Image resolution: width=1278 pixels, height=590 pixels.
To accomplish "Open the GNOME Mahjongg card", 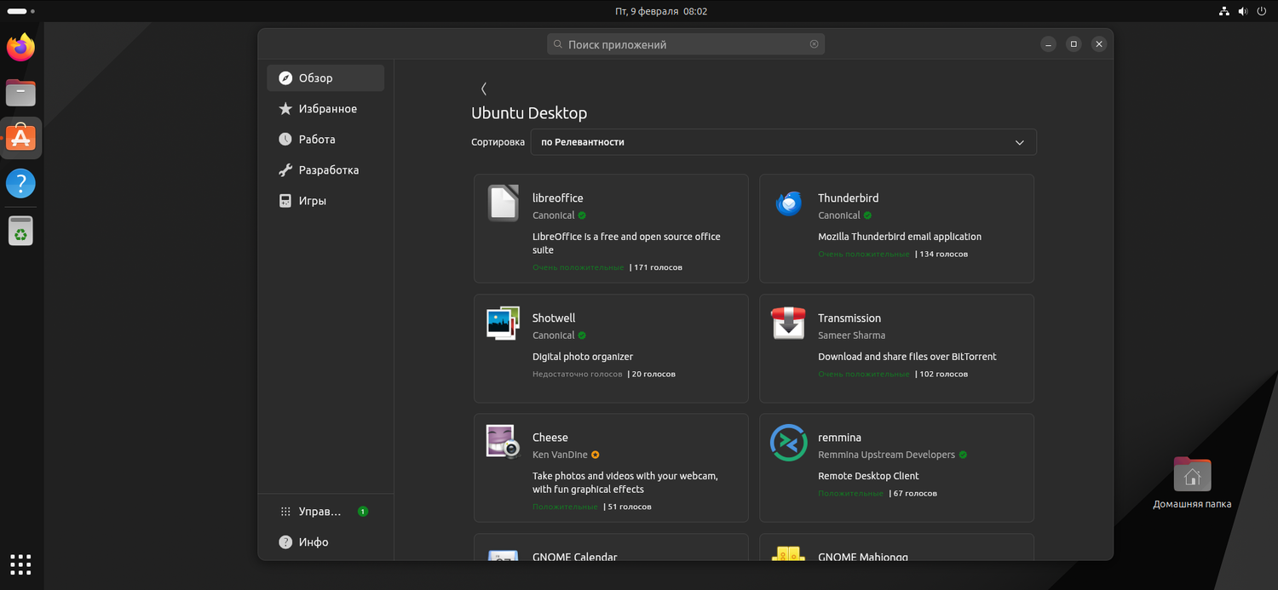I will (x=896, y=547).
